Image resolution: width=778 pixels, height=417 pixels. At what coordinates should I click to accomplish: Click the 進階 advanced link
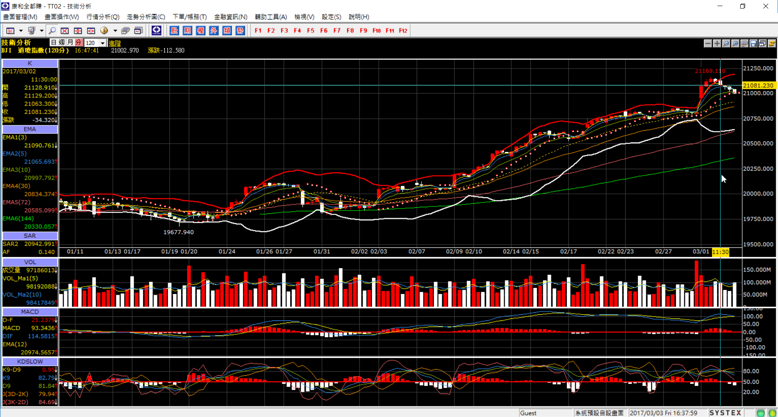point(115,43)
